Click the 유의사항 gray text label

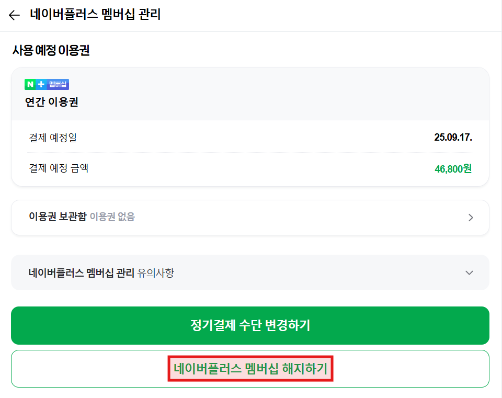[156, 273]
